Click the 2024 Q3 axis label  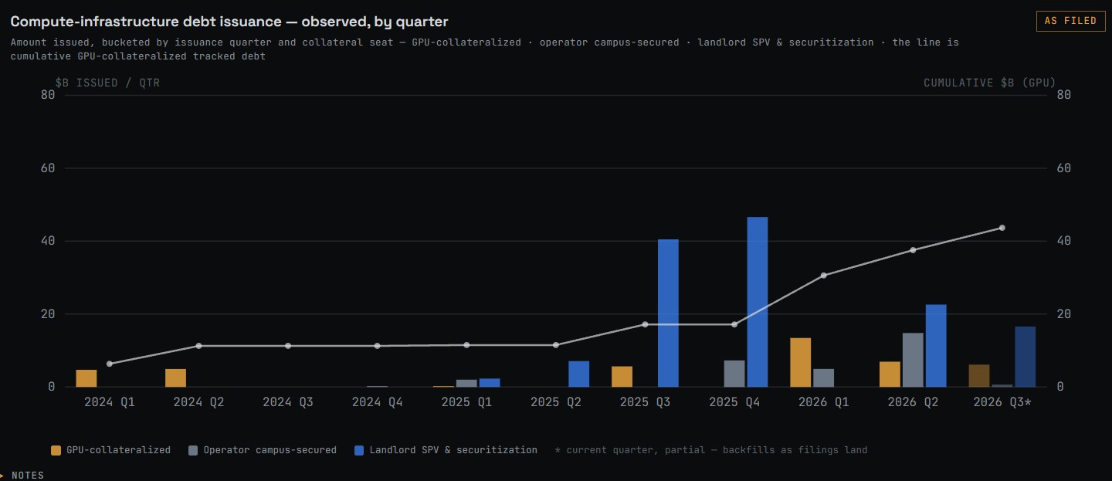(x=288, y=402)
